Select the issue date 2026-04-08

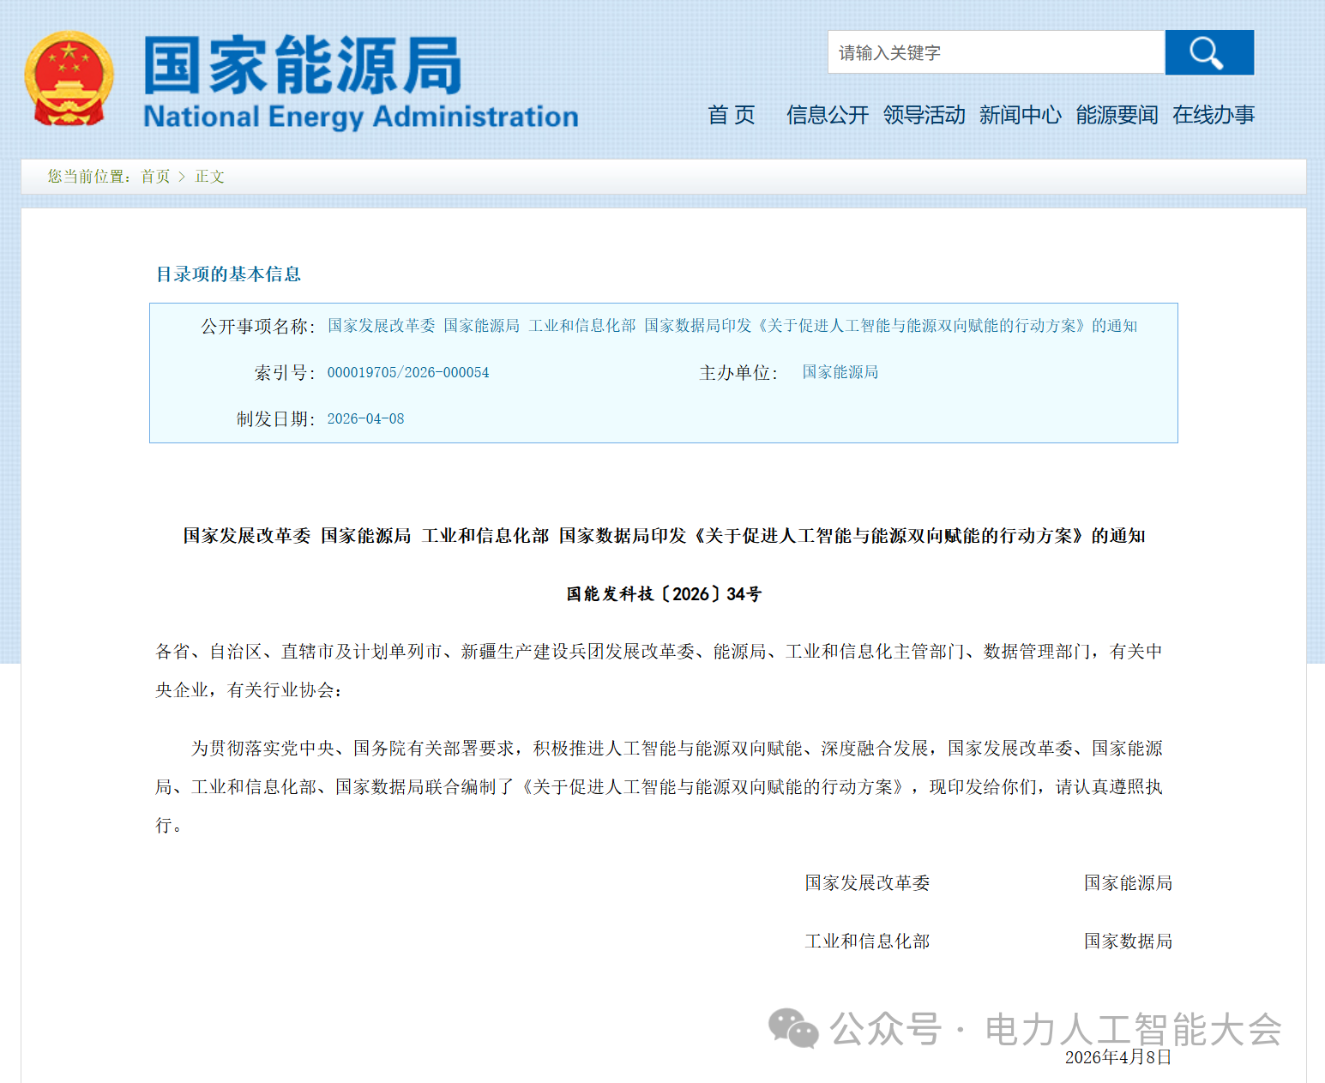tap(365, 418)
